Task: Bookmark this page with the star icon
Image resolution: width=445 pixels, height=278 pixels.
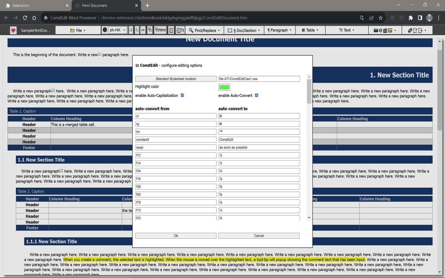Action: point(381,18)
